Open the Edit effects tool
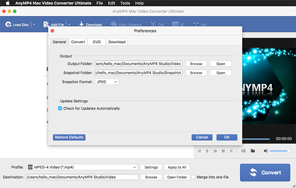The height and width of the screenshot is (188, 296). (x=200, y=24)
